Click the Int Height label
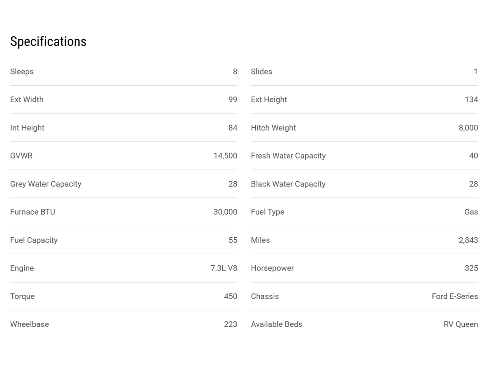This screenshot has width=487, height=365. click(x=27, y=128)
